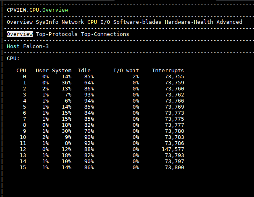Click the 36% system value for CPU 1

[x=67, y=83]
